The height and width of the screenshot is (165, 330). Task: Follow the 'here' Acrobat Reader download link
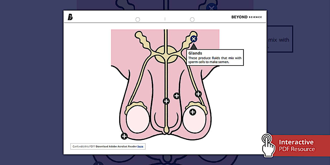coord(140,146)
